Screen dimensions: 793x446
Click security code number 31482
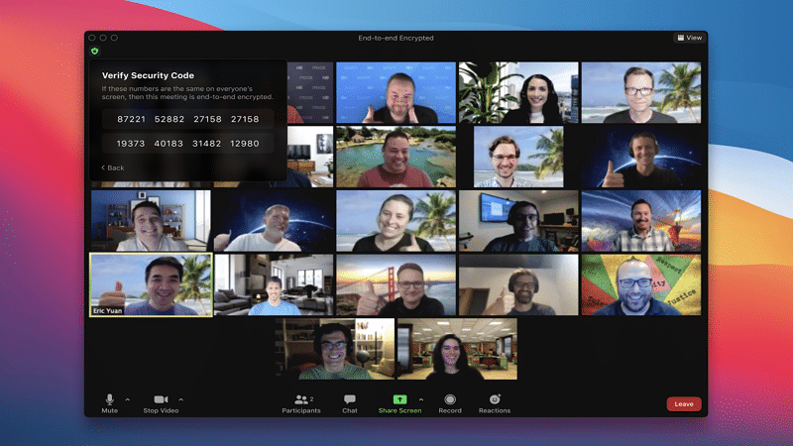[x=207, y=144]
